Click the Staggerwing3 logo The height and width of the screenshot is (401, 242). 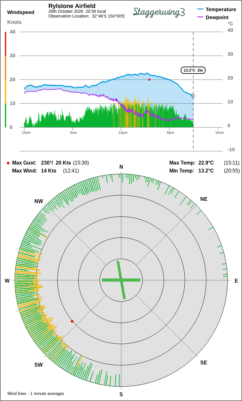pyautogui.click(x=159, y=12)
